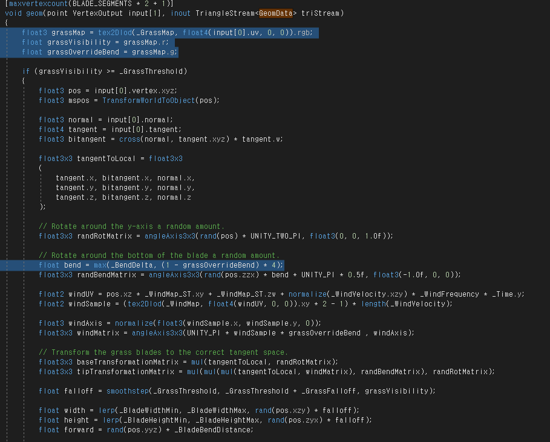Click the smoothstep function call
The height and width of the screenshot is (442, 550).
[124, 391]
